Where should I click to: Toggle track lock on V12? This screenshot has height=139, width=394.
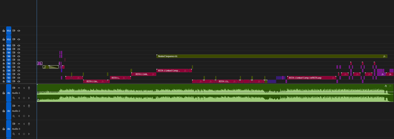click(x=4, y=39)
